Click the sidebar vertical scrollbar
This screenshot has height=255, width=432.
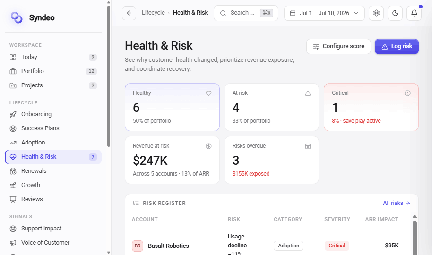coord(109,76)
